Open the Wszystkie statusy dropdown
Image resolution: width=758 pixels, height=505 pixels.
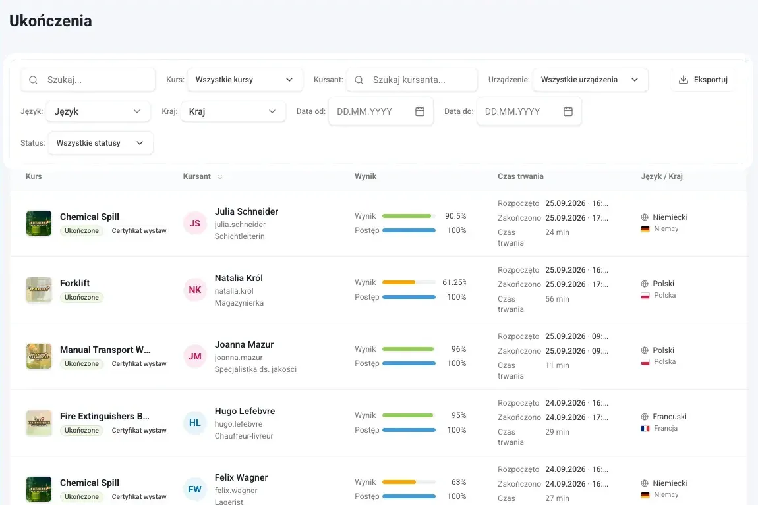[101, 143]
